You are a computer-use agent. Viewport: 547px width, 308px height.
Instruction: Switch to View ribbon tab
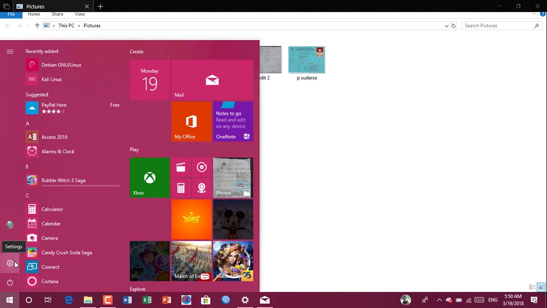[x=80, y=14]
